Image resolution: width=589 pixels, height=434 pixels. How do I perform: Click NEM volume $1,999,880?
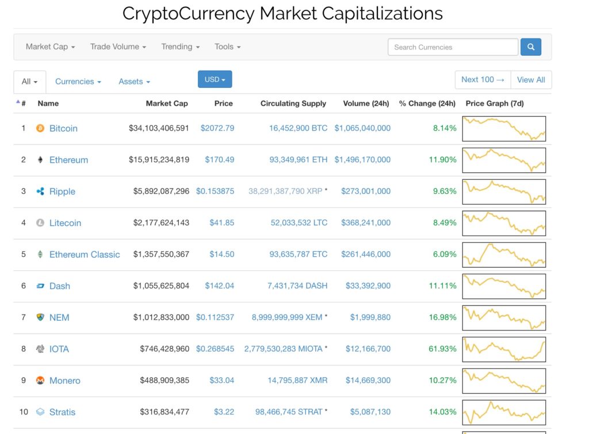[370, 317]
